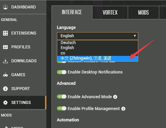Switch to the Mods settings tab

click(143, 13)
